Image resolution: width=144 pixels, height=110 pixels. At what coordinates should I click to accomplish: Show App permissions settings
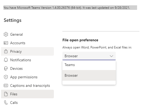tap(27, 77)
